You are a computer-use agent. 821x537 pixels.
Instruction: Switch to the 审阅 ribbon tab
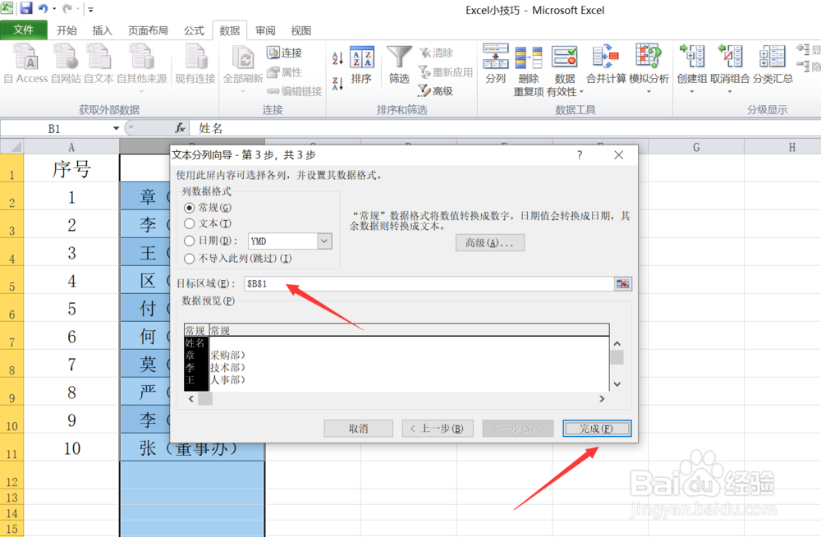(x=264, y=30)
